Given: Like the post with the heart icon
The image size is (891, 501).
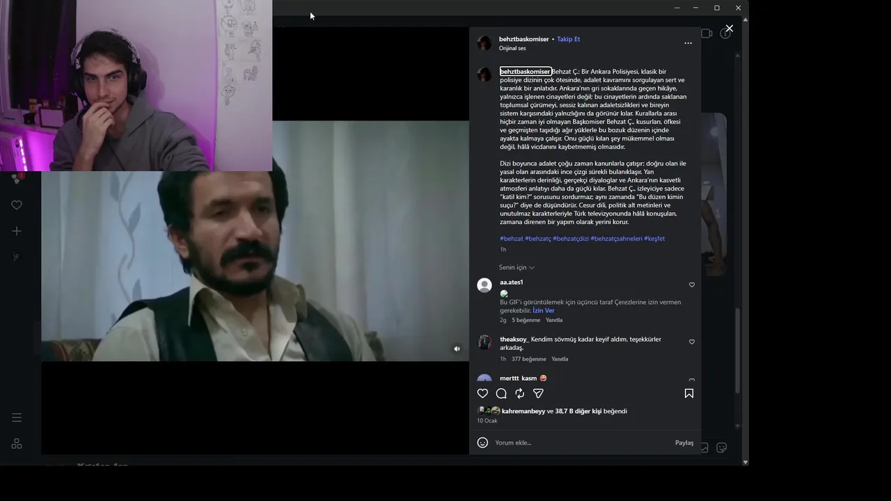Looking at the screenshot, I should (482, 393).
